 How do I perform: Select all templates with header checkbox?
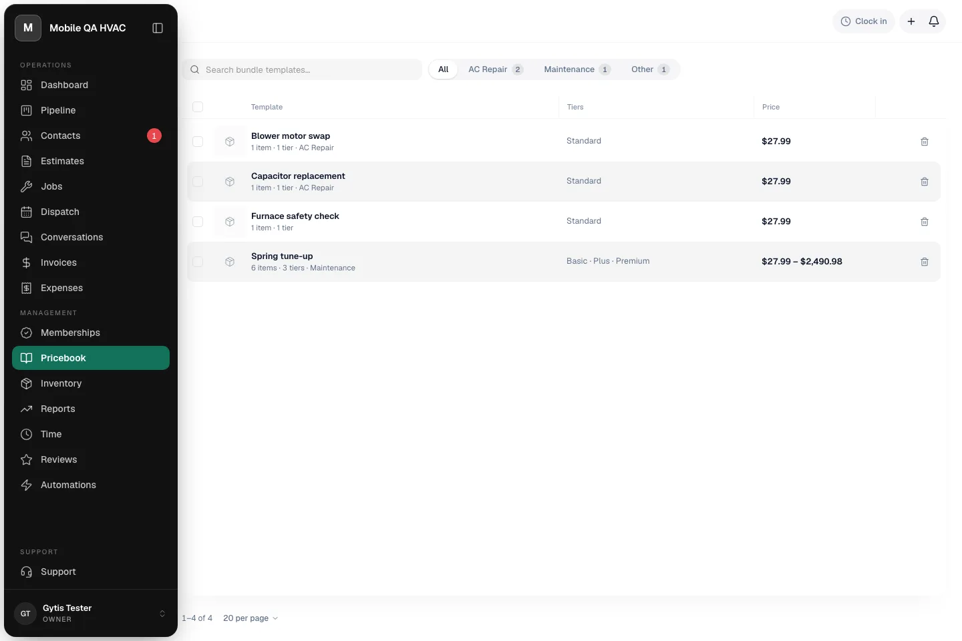click(x=198, y=107)
